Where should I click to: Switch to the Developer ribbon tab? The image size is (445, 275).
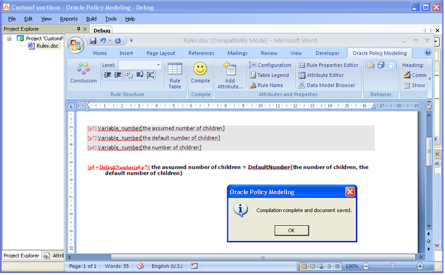tap(327, 53)
